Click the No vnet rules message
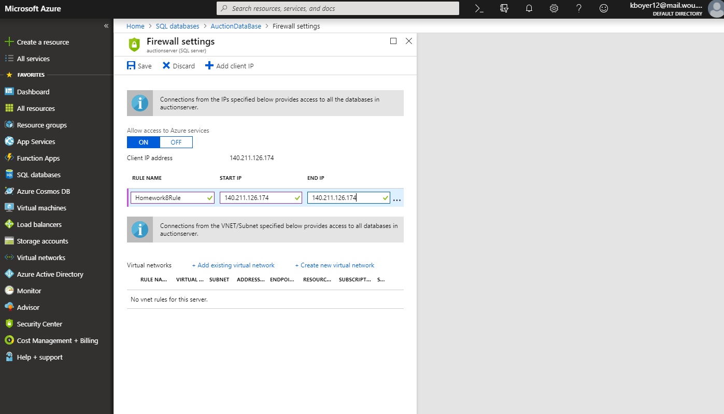 click(169, 299)
